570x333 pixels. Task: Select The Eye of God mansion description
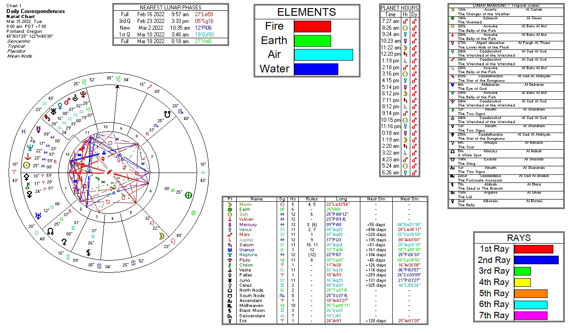472,89
